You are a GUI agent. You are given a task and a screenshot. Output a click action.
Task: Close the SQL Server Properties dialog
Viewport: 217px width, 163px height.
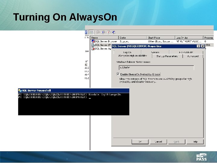(203, 46)
